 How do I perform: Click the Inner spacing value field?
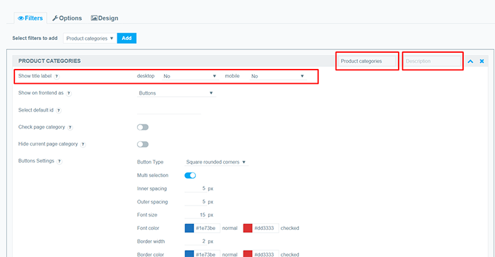click(x=195, y=189)
